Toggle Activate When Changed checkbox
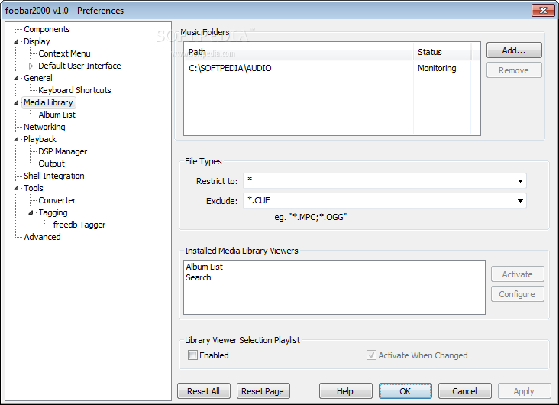559x405 pixels. [371, 355]
